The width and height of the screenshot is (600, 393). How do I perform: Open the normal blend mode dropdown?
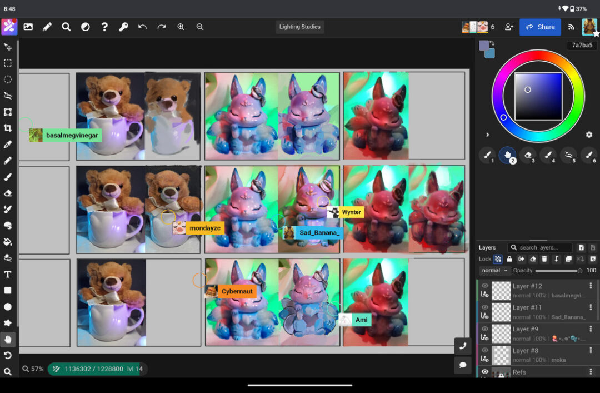tap(494, 270)
